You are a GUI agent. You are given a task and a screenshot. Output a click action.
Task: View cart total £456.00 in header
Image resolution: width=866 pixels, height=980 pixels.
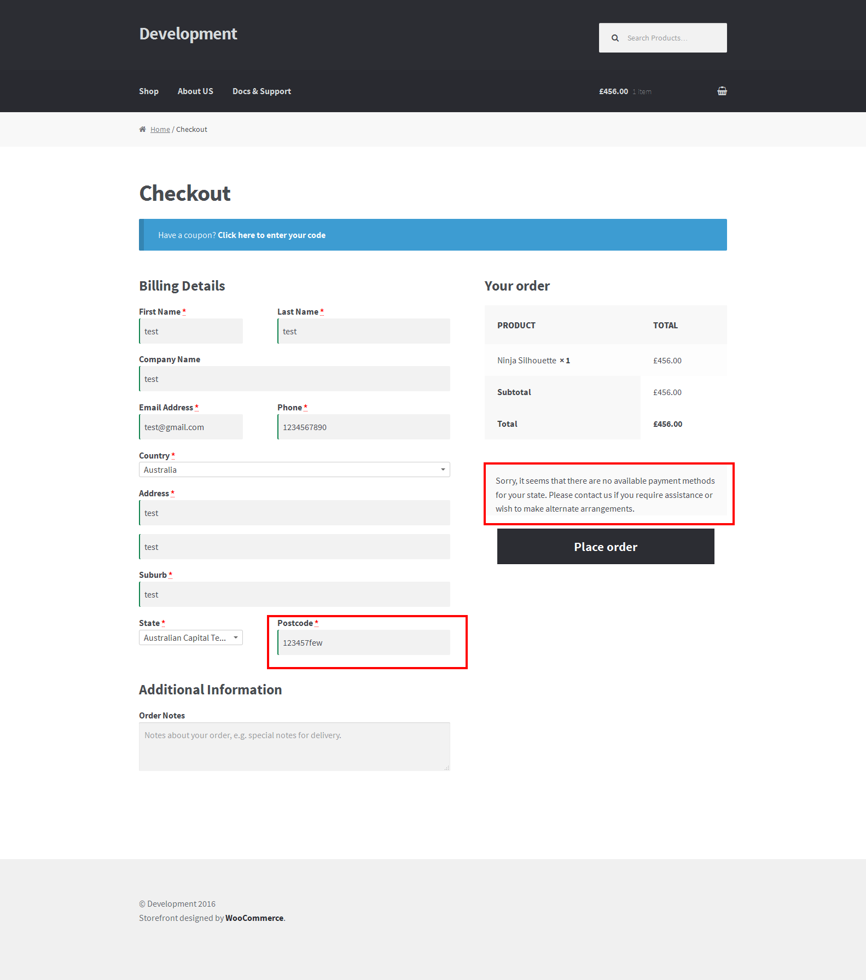[613, 91]
